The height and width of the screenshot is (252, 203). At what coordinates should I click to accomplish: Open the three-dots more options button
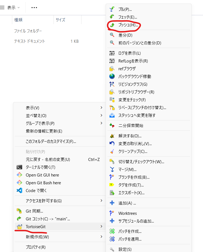(x=34, y=7)
